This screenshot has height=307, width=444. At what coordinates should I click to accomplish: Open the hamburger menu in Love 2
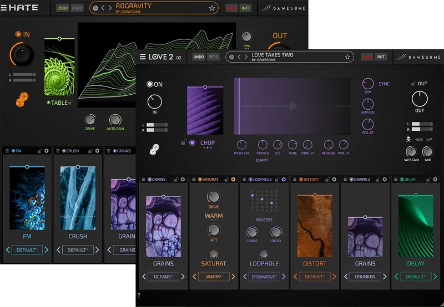pos(143,57)
